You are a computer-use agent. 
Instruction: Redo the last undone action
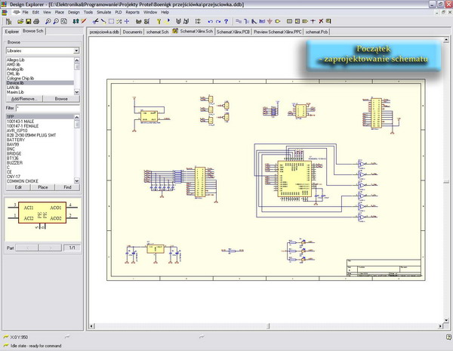click(218, 21)
